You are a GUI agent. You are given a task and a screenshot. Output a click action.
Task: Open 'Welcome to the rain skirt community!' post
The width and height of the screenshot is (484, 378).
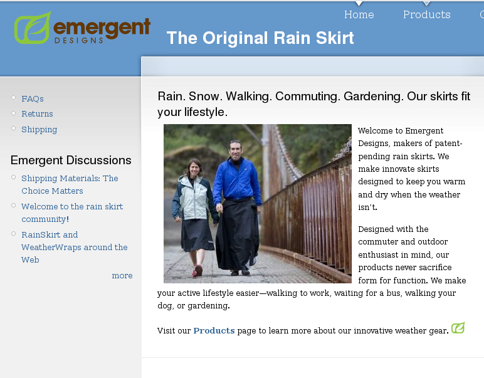click(x=72, y=213)
